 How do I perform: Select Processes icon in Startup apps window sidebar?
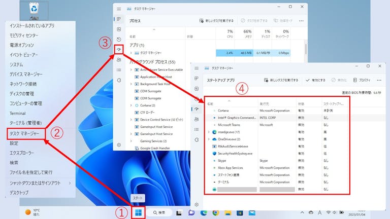197,79
